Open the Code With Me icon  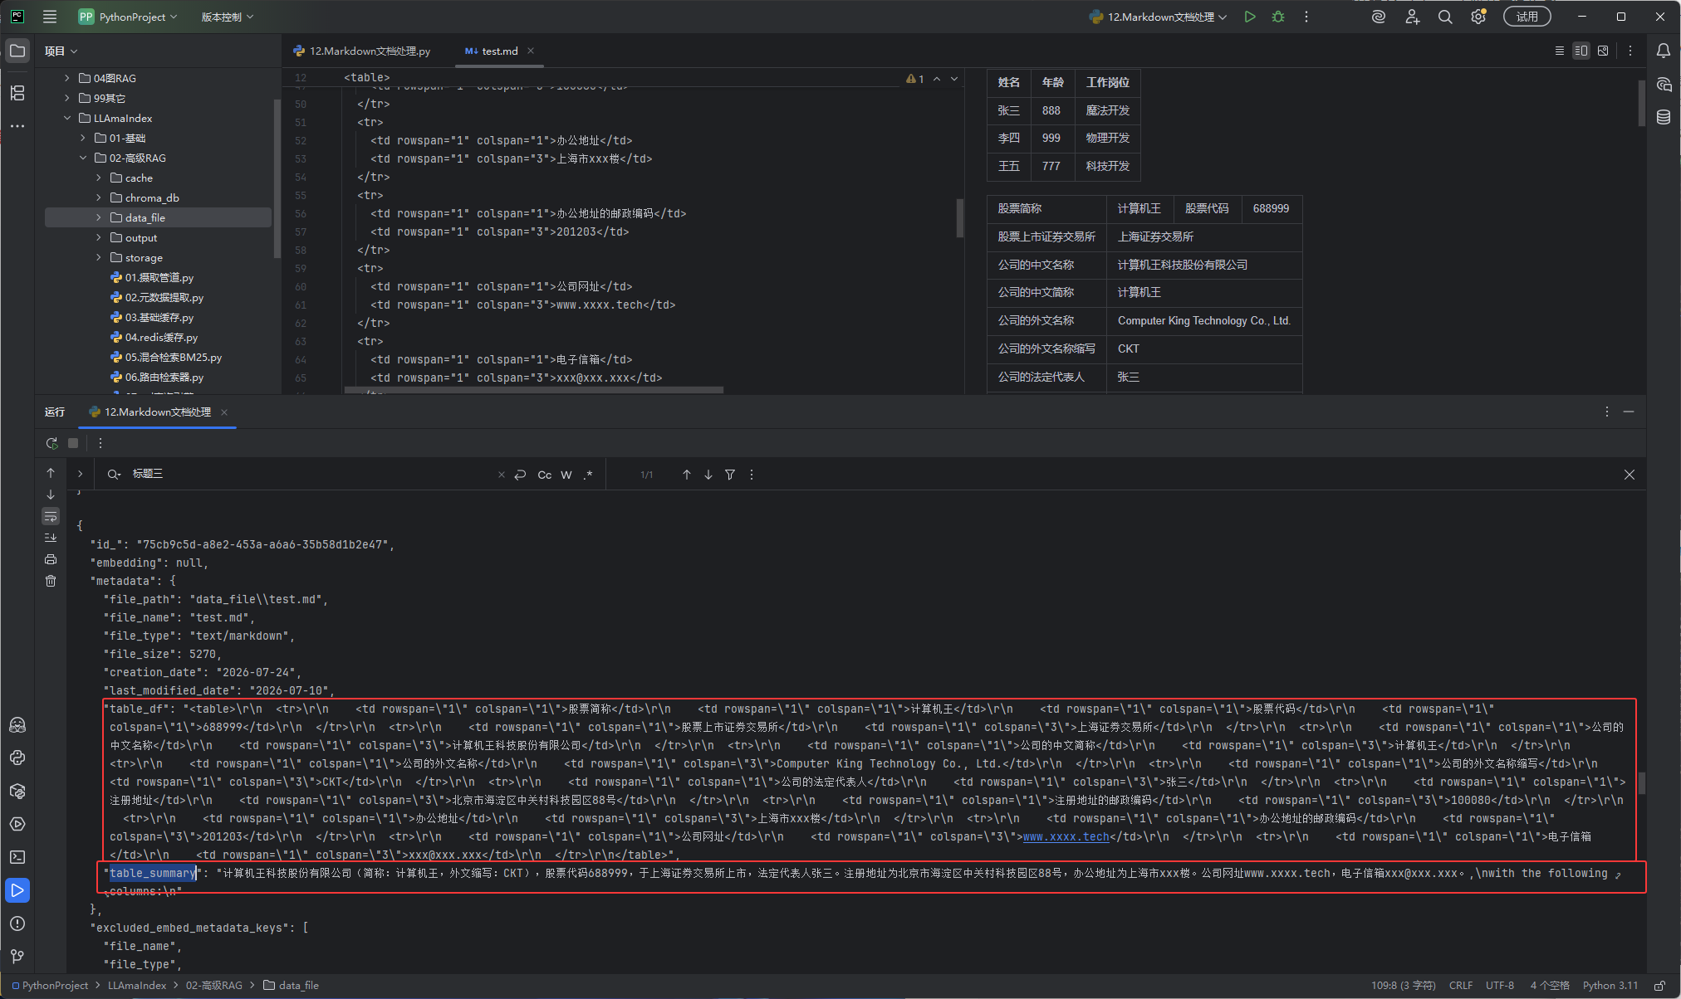pyautogui.click(x=1412, y=17)
